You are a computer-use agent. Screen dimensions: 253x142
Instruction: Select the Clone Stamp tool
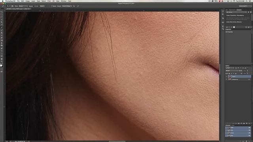2,33
